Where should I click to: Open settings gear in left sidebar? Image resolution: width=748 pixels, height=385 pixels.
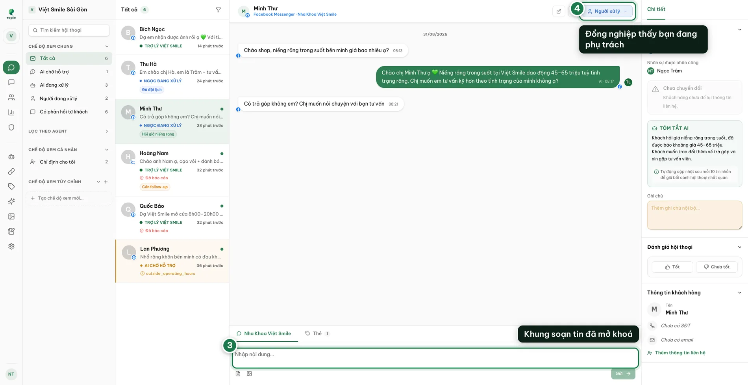tap(11, 246)
